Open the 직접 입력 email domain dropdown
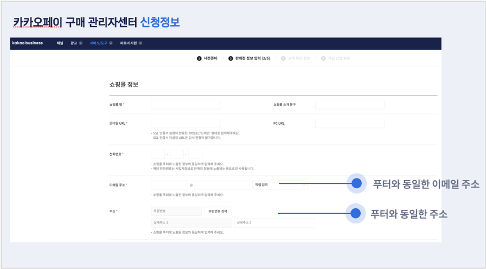Screen dimensions: 486x269 [280, 185]
